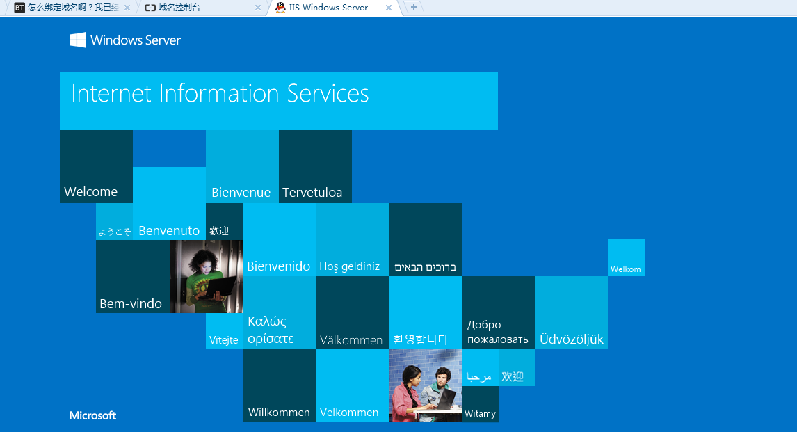Click the Bienvenido tile
The image size is (797, 432).
pos(279,240)
